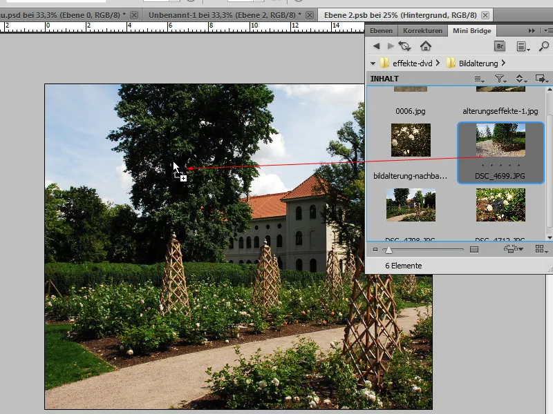Activate the Unbenannt-1 document tab
Image resolution: width=553 pixels, height=414 pixels.
[x=222, y=14]
